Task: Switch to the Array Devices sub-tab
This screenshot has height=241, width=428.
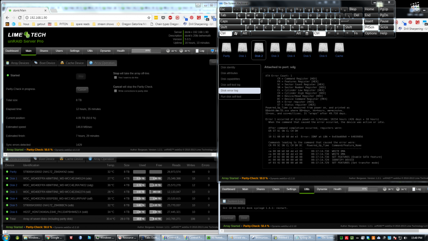Action: tap(17, 63)
